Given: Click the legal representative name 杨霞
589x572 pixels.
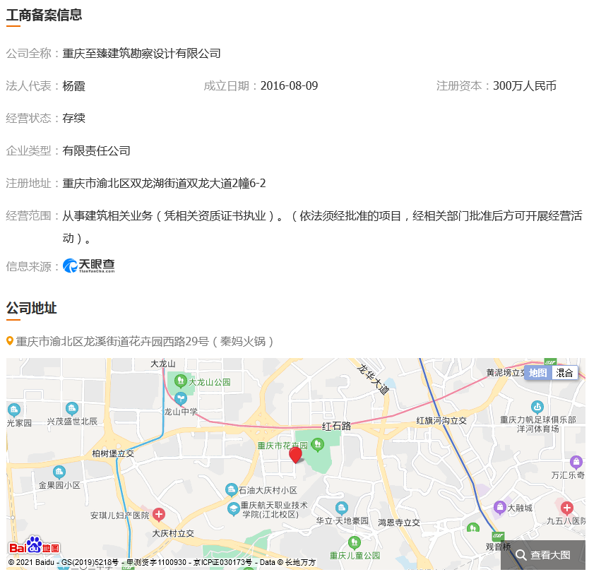Looking at the screenshot, I should (73, 86).
